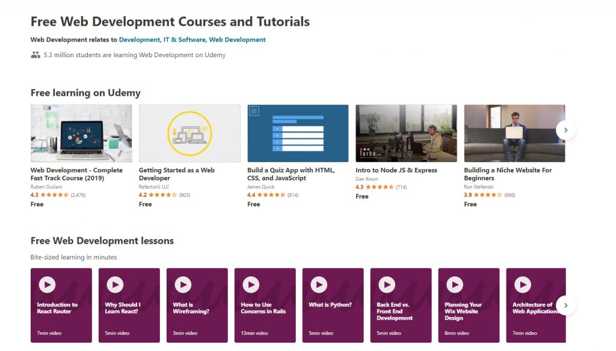Play Back End vs. Front End Development
The height and width of the screenshot is (351, 616).
tap(387, 285)
